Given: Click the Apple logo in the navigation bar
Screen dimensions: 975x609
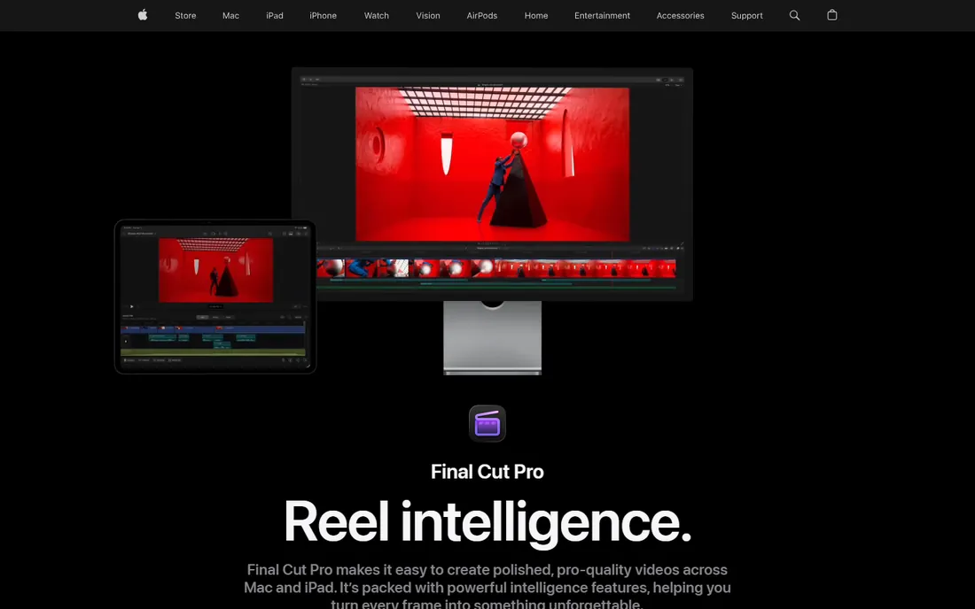Looking at the screenshot, I should coord(143,15).
